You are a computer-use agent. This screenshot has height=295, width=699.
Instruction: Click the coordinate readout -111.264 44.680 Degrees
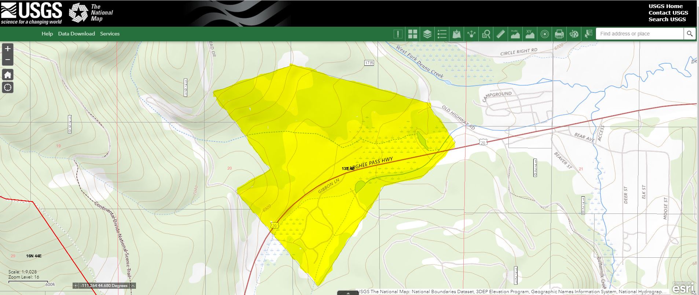click(104, 286)
